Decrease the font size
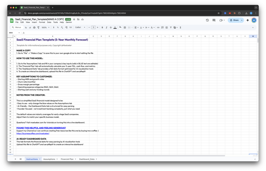Image resolution: width=266 pixels, height=171 pixels. coord(89,27)
